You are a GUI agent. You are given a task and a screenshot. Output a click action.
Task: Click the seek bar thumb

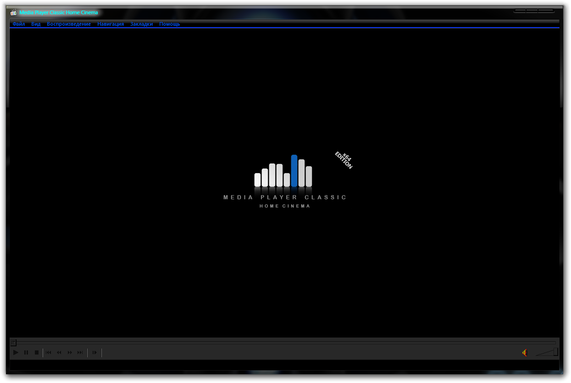point(13,343)
